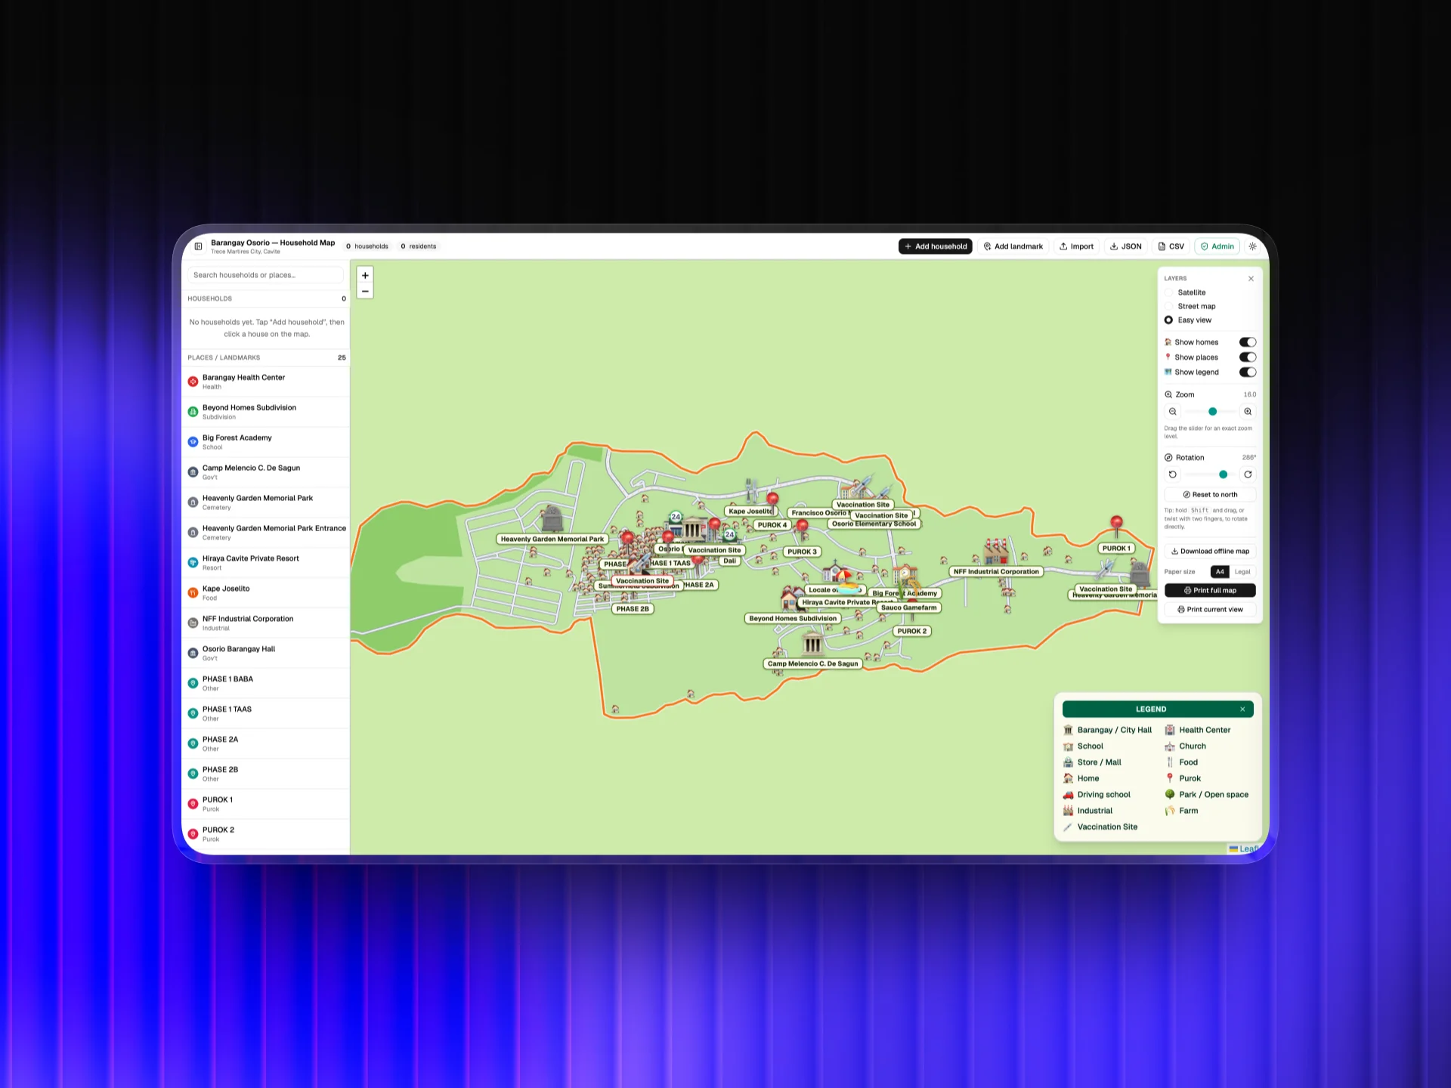Open Heavenly Garden Memorial Park Entrance entry
Image resolution: width=1451 pixels, height=1088 pixels.
coord(265,533)
